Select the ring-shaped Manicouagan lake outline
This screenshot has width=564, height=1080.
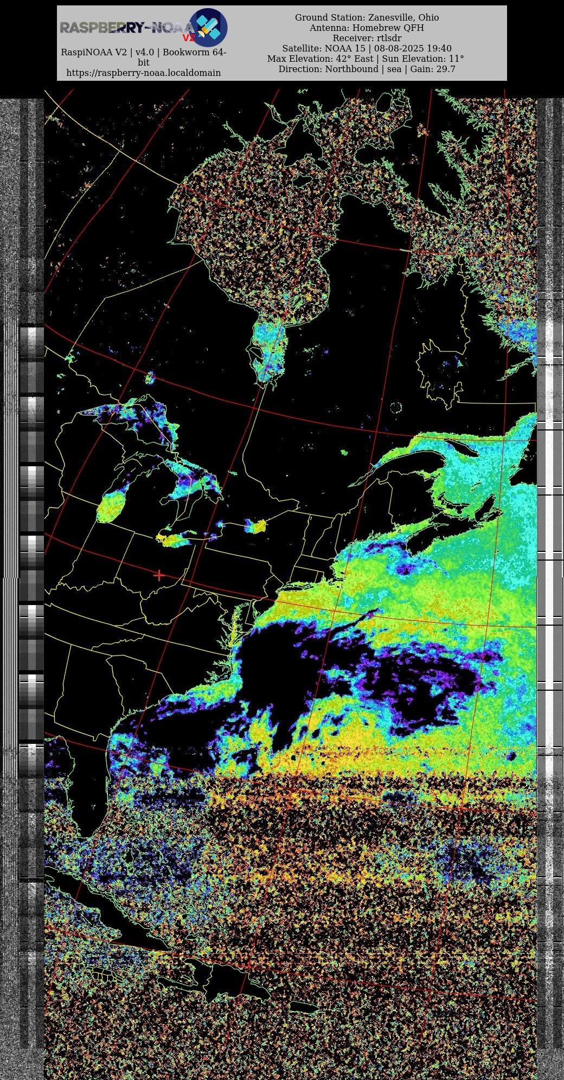[x=396, y=407]
